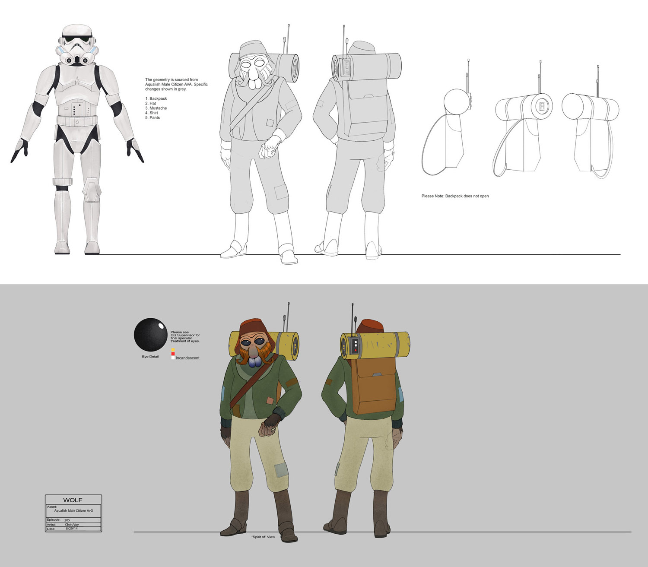The width and height of the screenshot is (648, 567).
Task: Click the 'Artist: Chris Voy' row
Action: click(x=73, y=525)
